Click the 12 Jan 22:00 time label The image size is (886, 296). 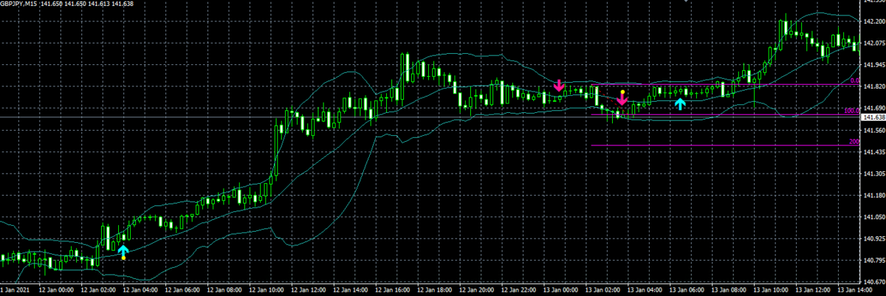point(520,291)
